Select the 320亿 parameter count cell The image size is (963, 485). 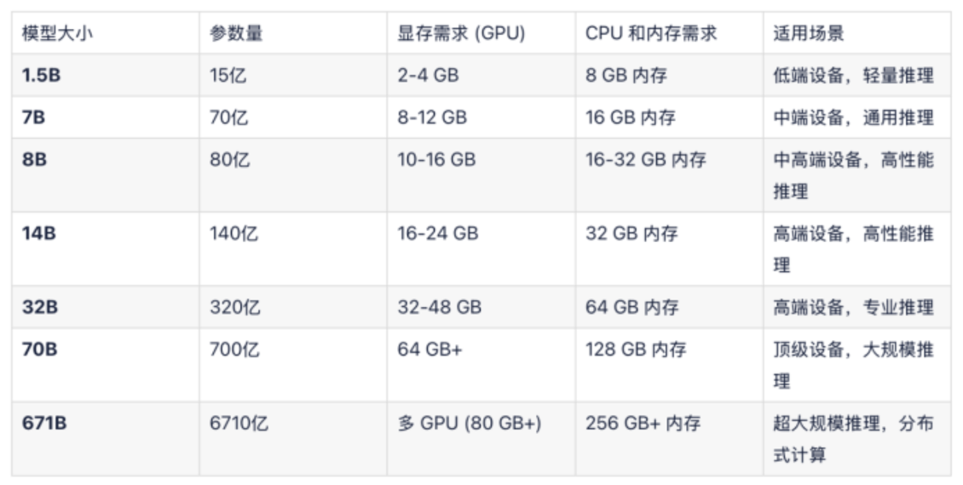pyautogui.click(x=235, y=307)
